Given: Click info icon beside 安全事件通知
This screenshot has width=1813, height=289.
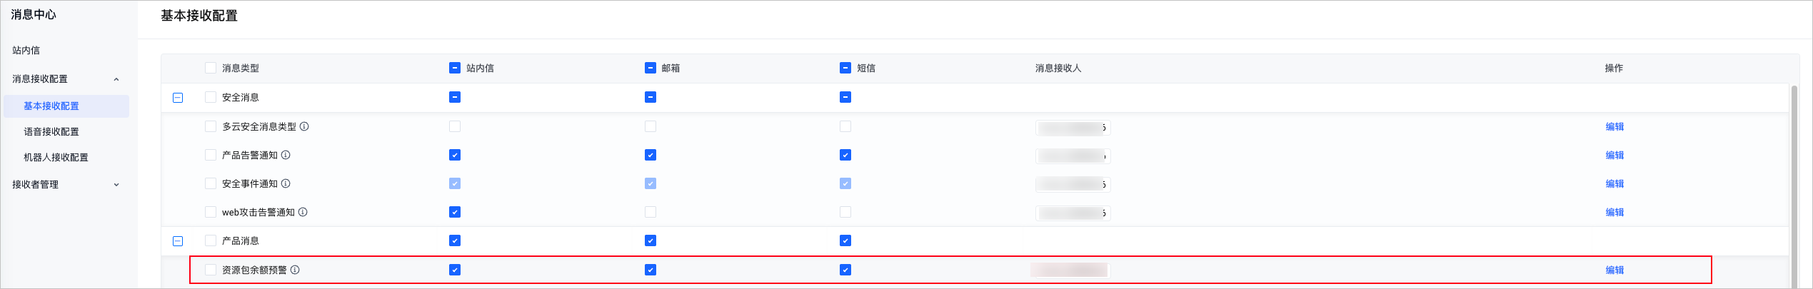Looking at the screenshot, I should pos(286,183).
